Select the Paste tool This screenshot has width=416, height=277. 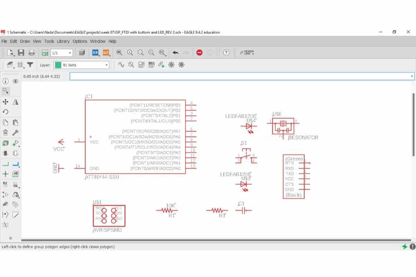coord(15,122)
